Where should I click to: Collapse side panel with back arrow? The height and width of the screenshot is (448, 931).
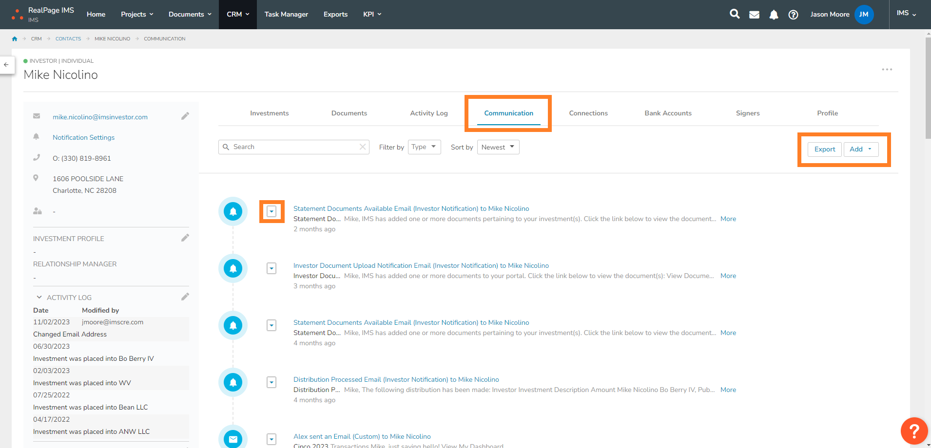click(6, 65)
